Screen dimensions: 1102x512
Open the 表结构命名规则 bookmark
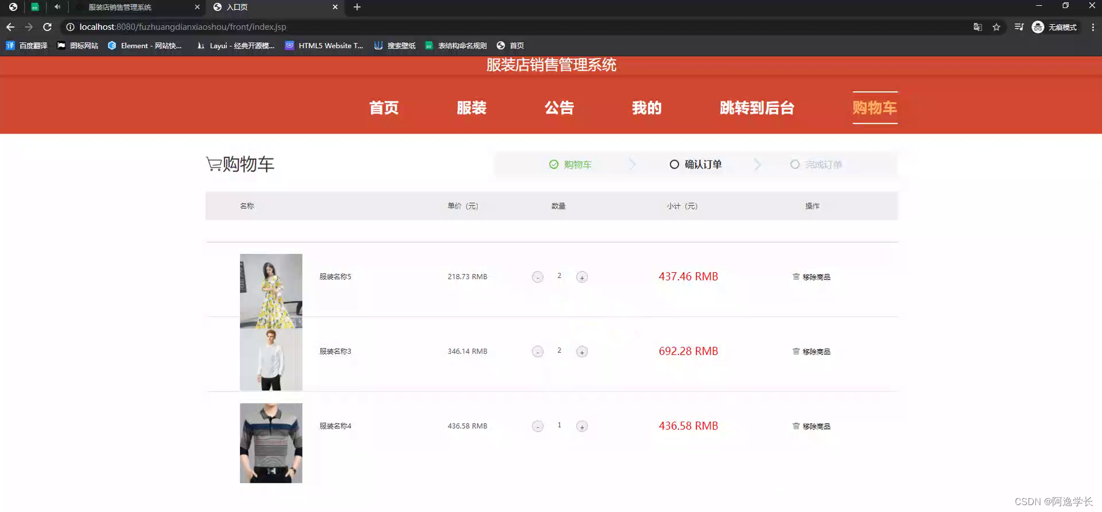(456, 45)
